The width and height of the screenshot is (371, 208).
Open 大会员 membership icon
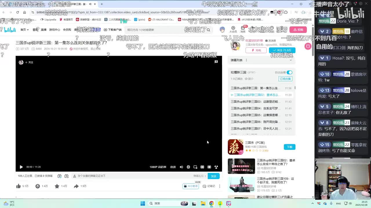click(x=233, y=29)
